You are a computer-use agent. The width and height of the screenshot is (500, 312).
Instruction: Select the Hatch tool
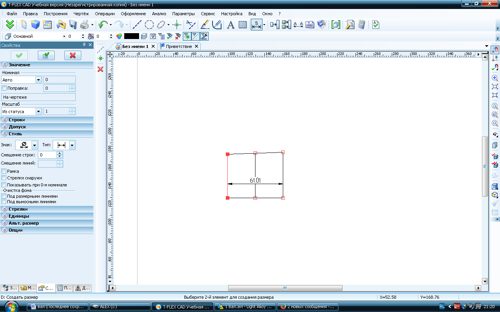coord(243,25)
